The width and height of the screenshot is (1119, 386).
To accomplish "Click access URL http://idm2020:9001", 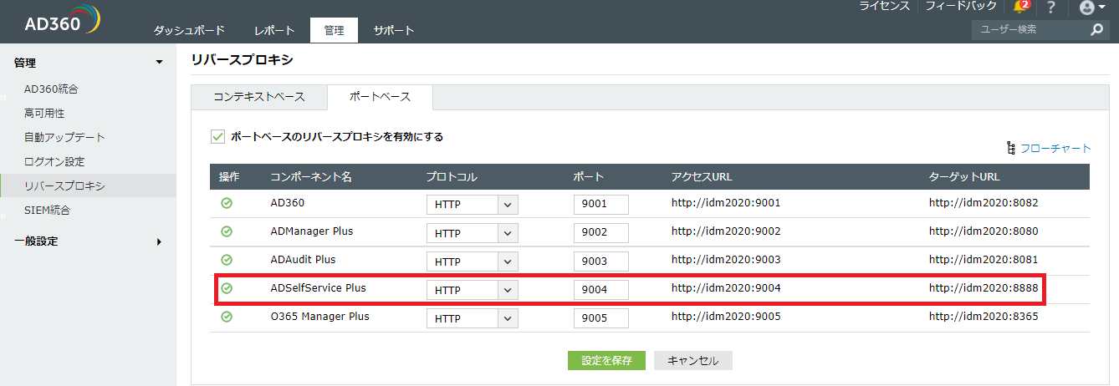I will pos(726,203).
